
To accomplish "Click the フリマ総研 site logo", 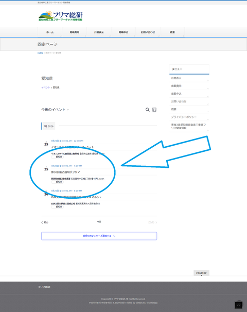I will (x=60, y=16).
